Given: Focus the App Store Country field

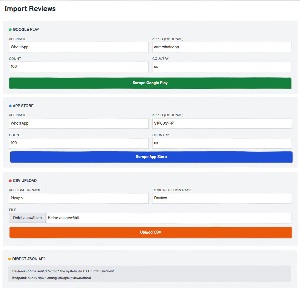Looking at the screenshot, I should pyautogui.click(x=222, y=143).
